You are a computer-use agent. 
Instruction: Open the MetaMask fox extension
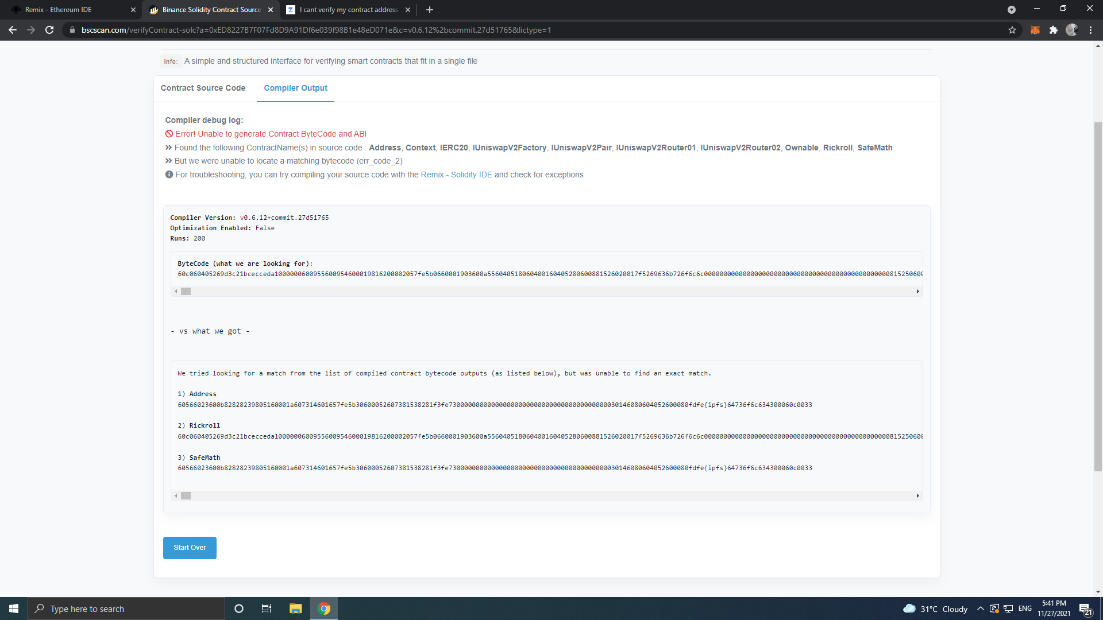1035,30
